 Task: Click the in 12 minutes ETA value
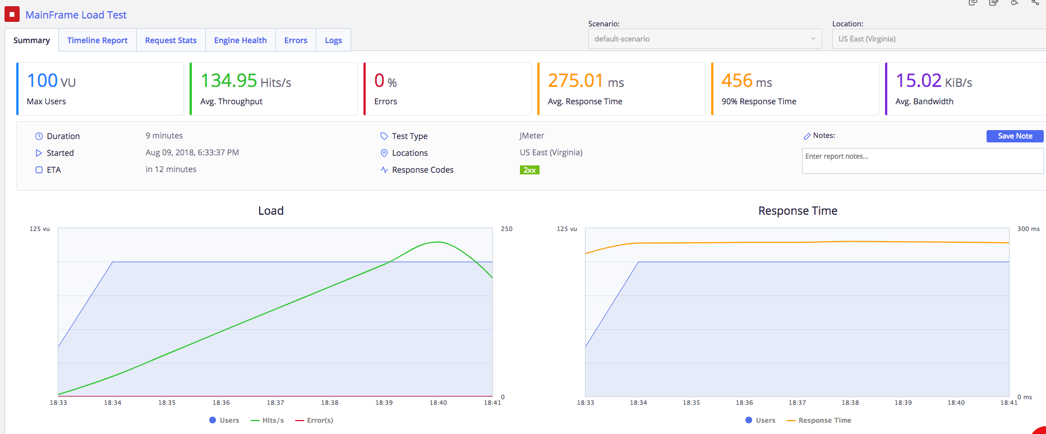point(171,169)
